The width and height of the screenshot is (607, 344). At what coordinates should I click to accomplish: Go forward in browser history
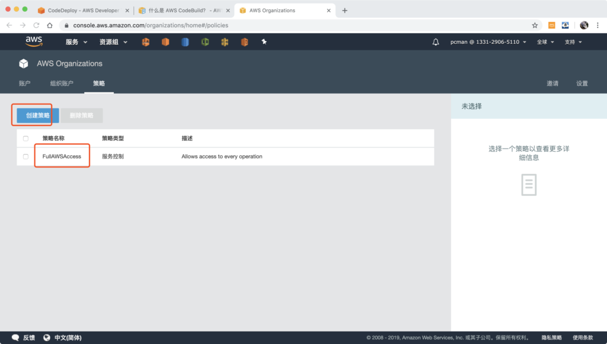coord(23,25)
